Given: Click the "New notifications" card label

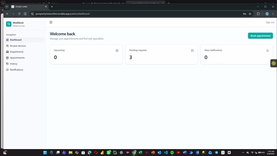Looking at the screenshot, I should 213,50.
